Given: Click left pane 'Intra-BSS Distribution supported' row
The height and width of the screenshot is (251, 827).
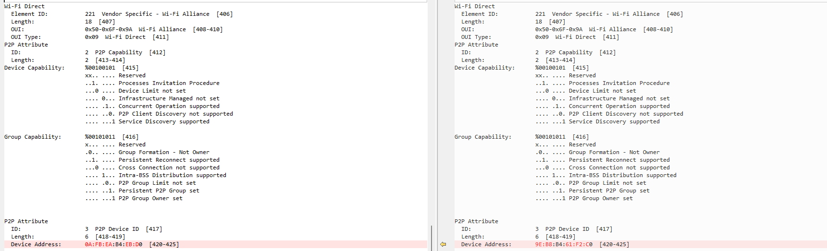Looking at the screenshot, I should click(156, 175).
